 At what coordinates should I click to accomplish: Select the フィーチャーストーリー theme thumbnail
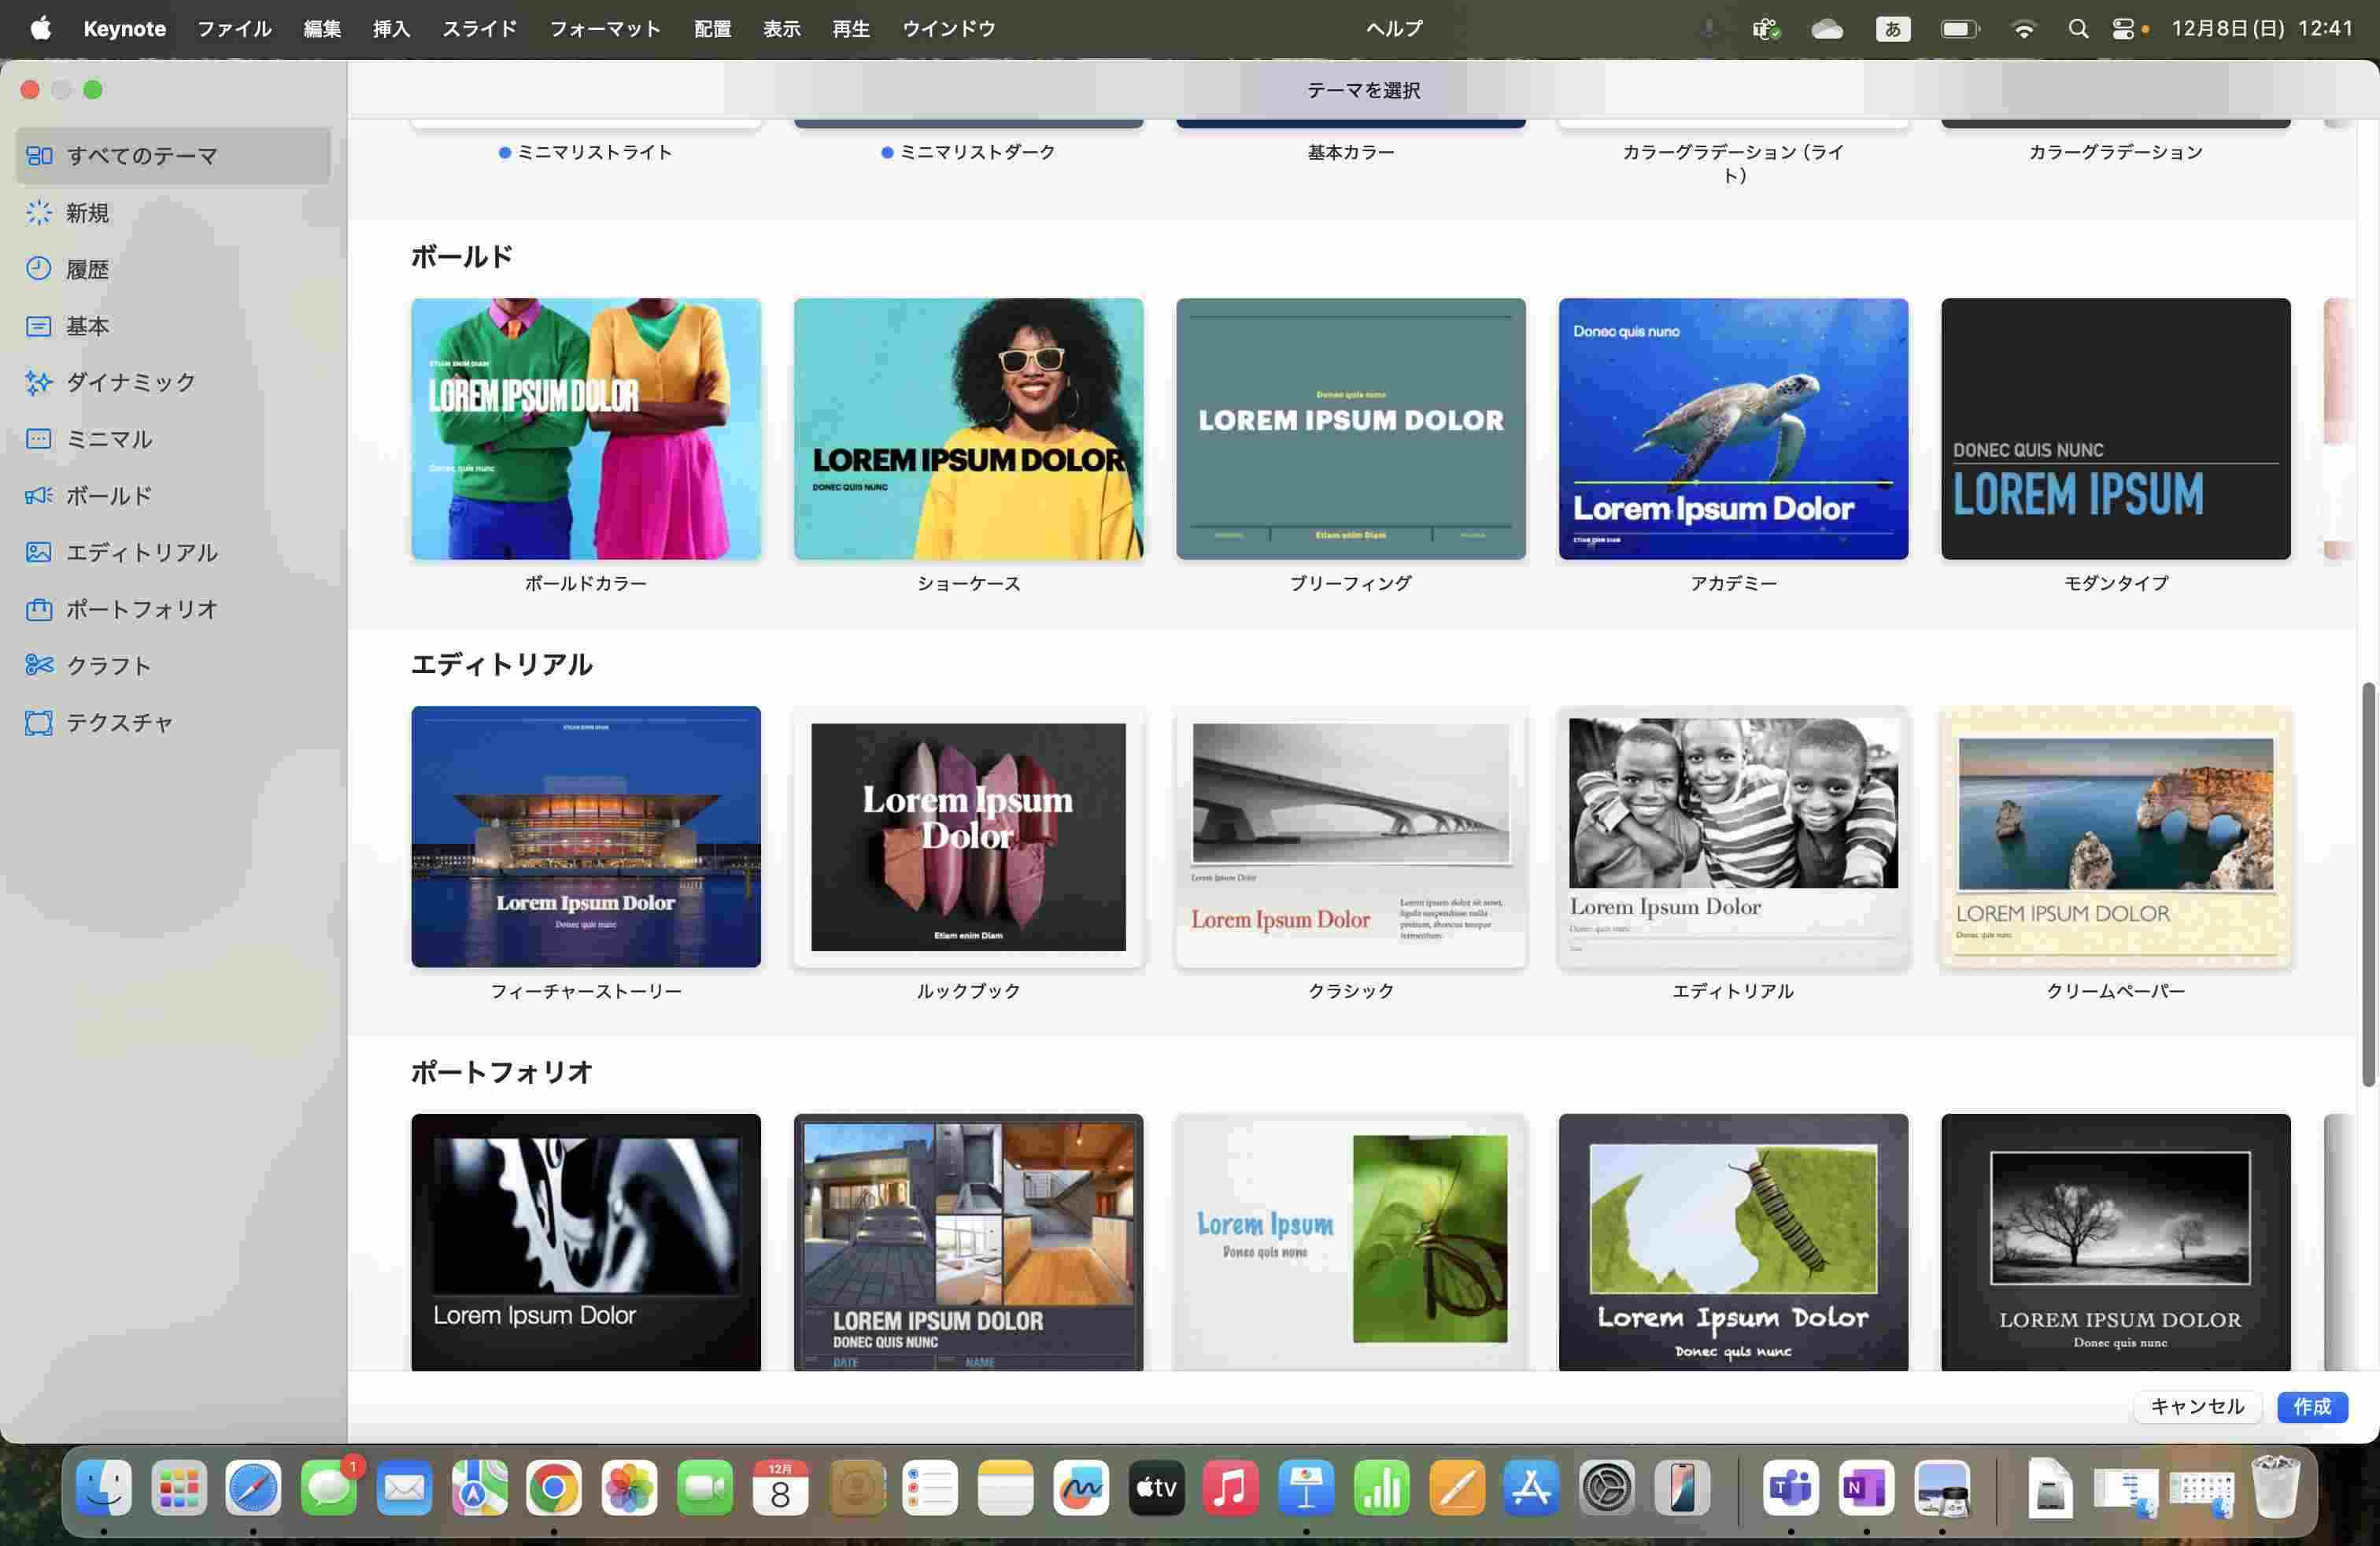(x=586, y=837)
